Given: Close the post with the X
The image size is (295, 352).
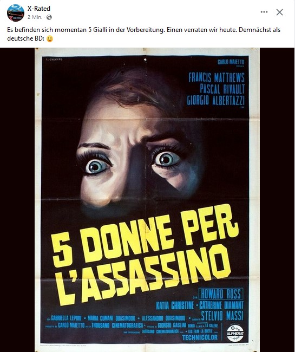Looking at the screenshot, I should [279, 12].
